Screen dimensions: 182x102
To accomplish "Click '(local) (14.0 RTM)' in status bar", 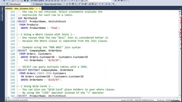I will [127, 100].
